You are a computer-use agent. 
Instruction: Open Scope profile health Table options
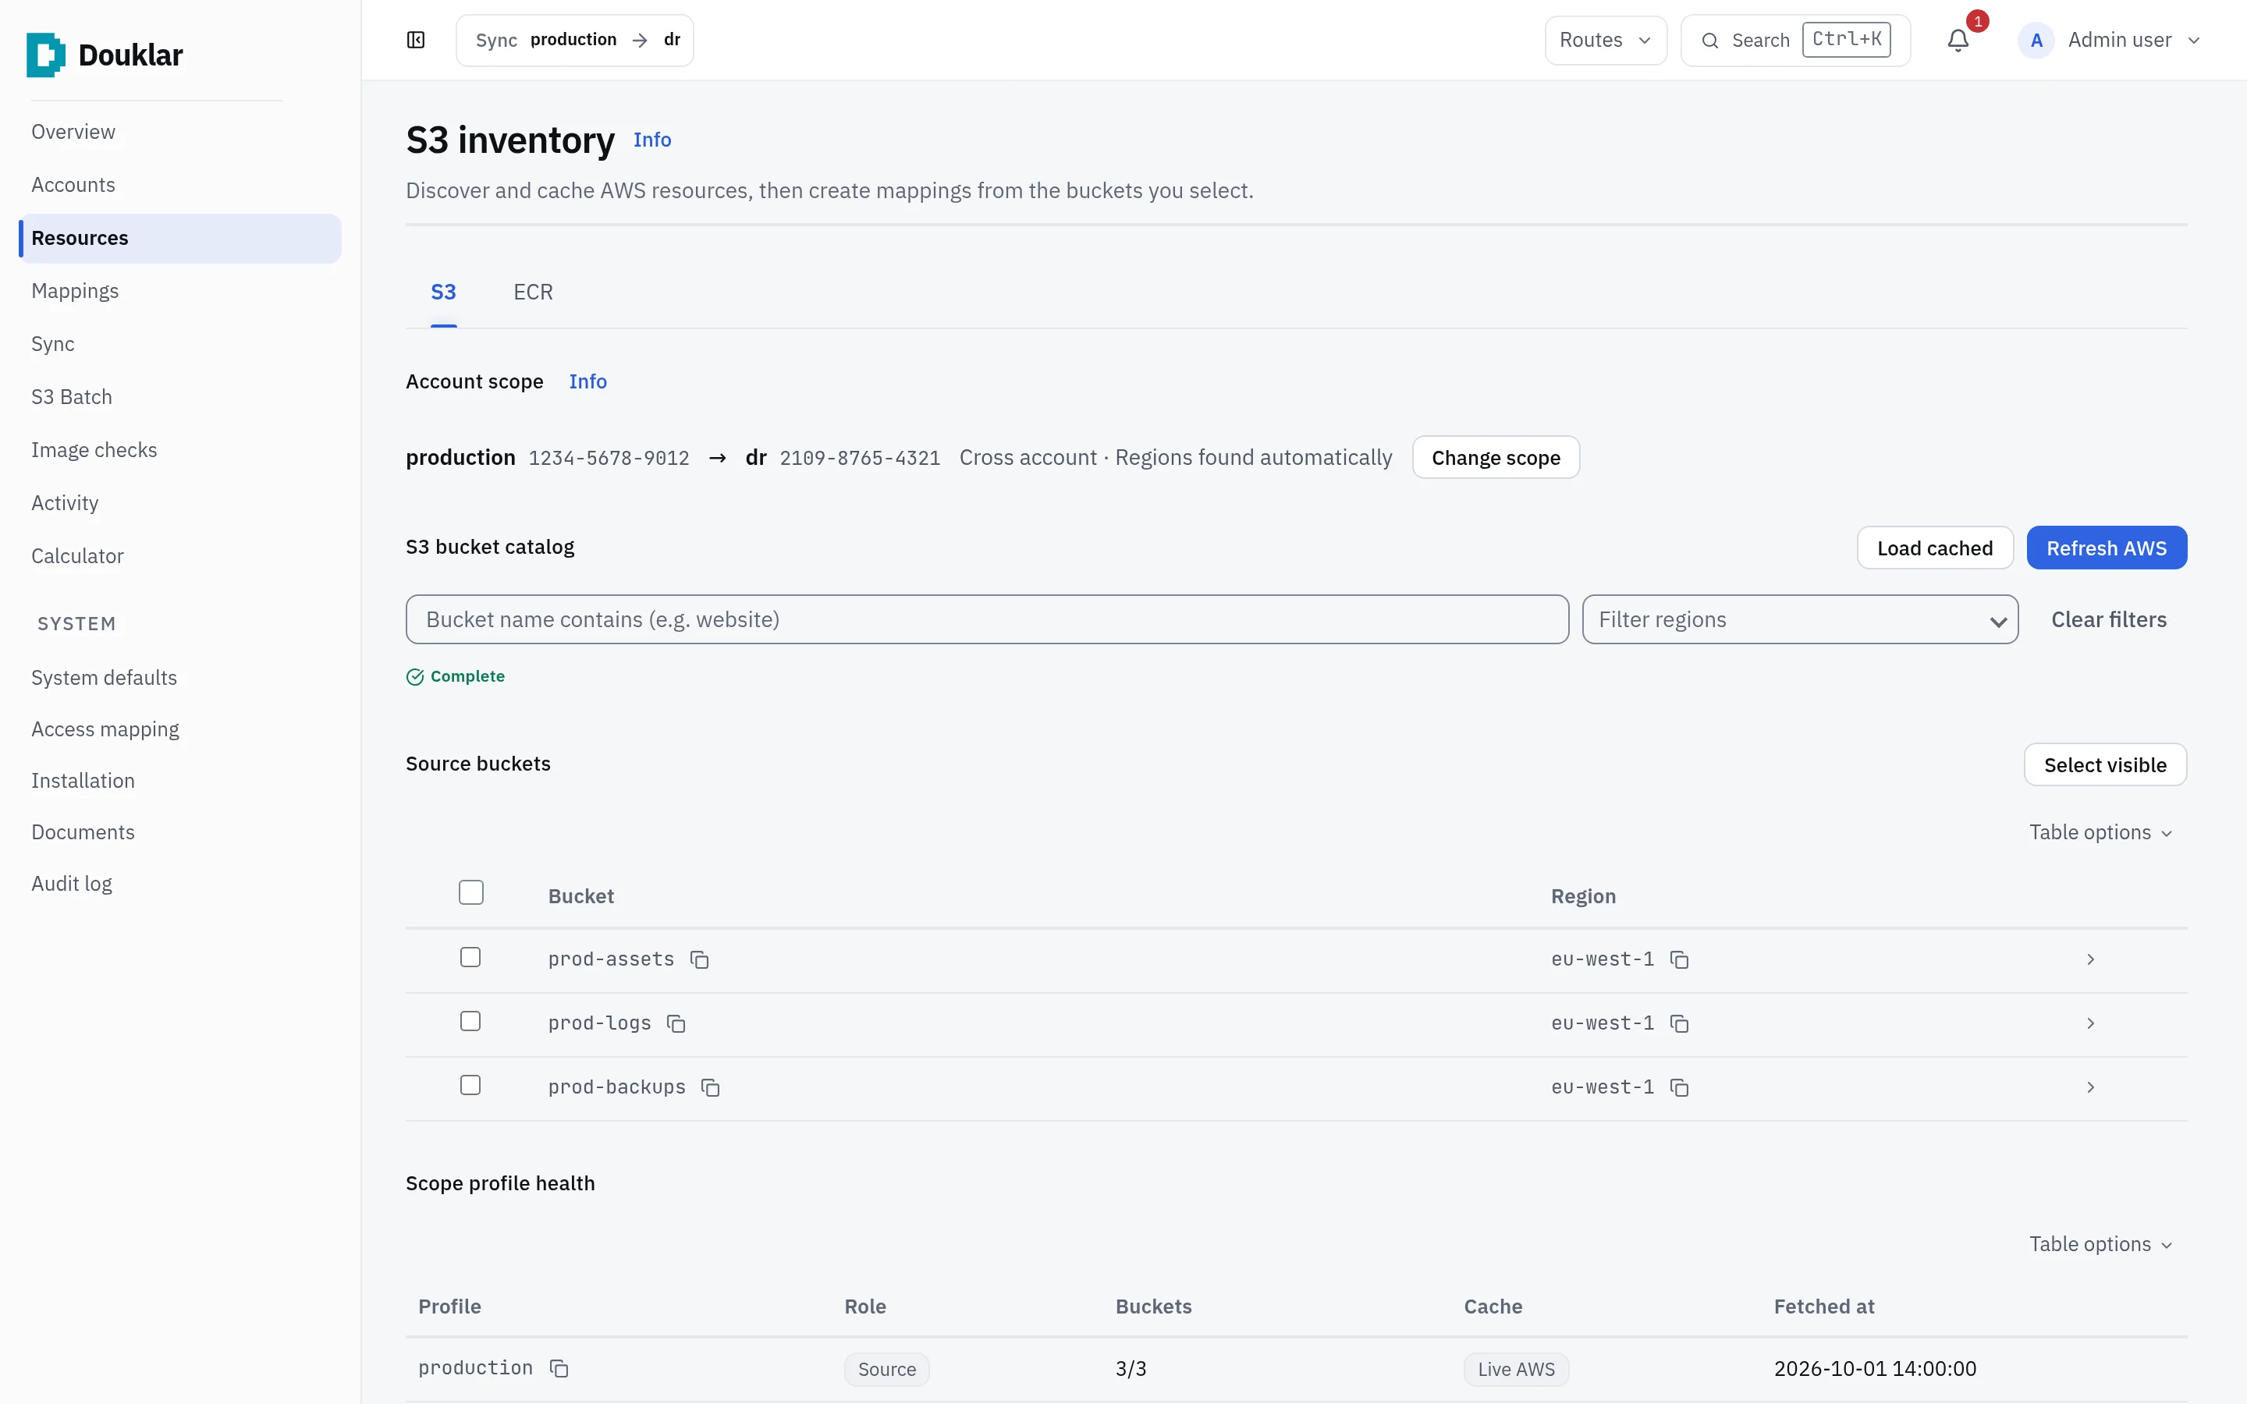(2100, 1244)
